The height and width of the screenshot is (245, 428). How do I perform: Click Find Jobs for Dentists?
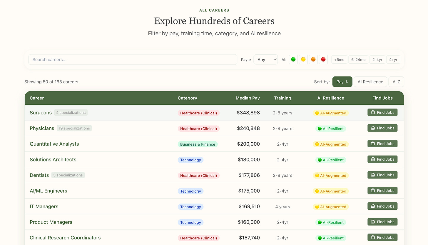pyautogui.click(x=382, y=175)
